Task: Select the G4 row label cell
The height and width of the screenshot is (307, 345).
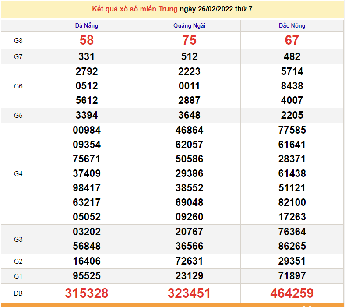Action: point(18,174)
